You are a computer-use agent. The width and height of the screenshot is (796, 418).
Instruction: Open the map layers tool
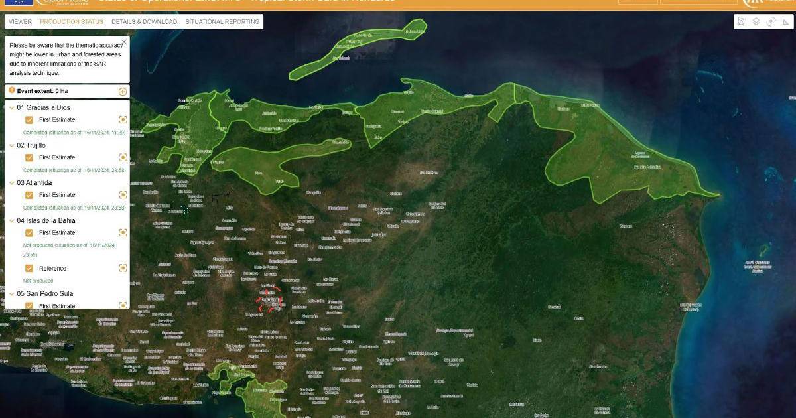point(756,22)
